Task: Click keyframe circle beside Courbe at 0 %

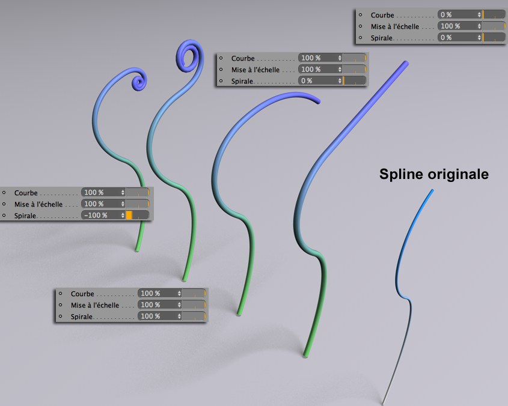Action: coord(361,15)
